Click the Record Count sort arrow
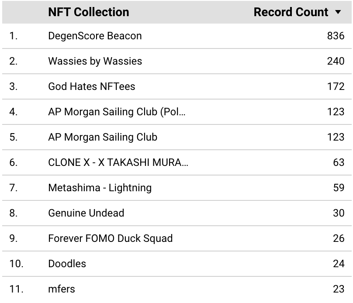 click(x=338, y=12)
